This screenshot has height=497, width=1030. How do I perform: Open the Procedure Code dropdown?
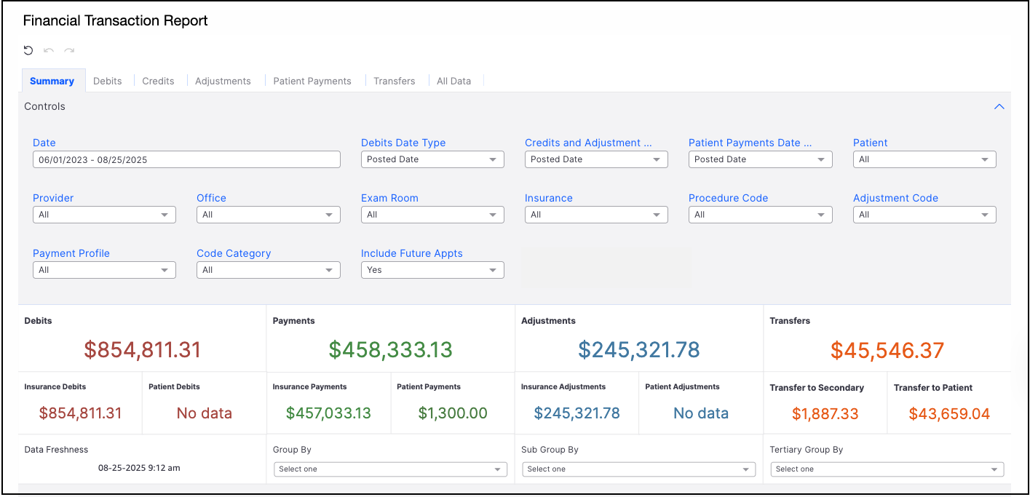(760, 215)
